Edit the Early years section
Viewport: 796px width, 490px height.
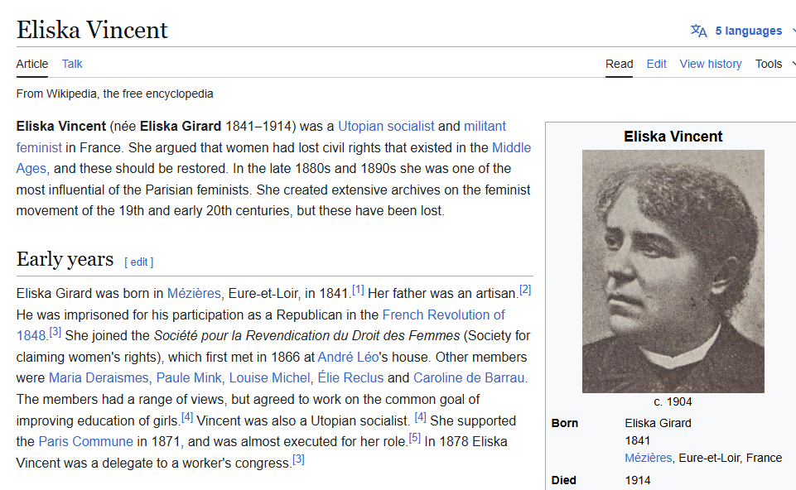138,262
